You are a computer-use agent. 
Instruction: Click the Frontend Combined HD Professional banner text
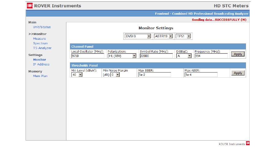[x=202, y=13]
